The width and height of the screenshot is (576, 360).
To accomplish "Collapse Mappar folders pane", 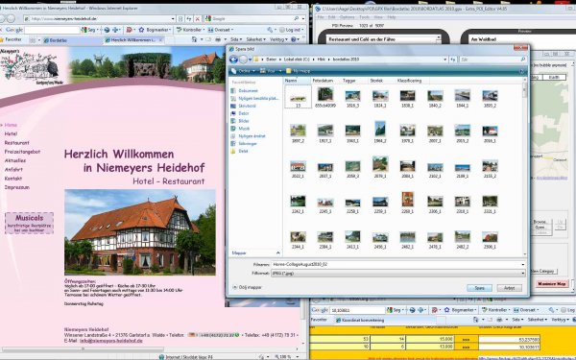I will click(x=278, y=253).
